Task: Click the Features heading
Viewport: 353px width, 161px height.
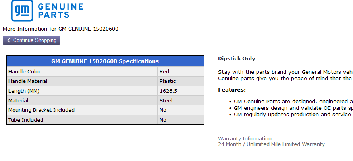Action: click(232, 90)
